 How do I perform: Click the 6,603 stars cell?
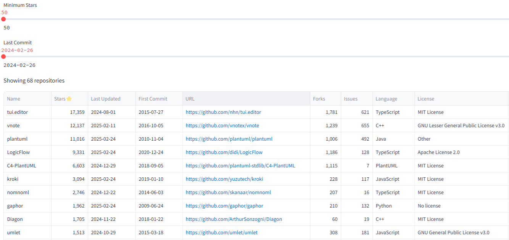click(x=70, y=166)
